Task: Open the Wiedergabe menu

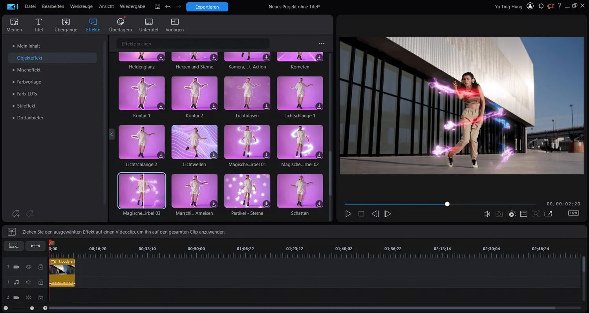Action: pyautogui.click(x=132, y=6)
